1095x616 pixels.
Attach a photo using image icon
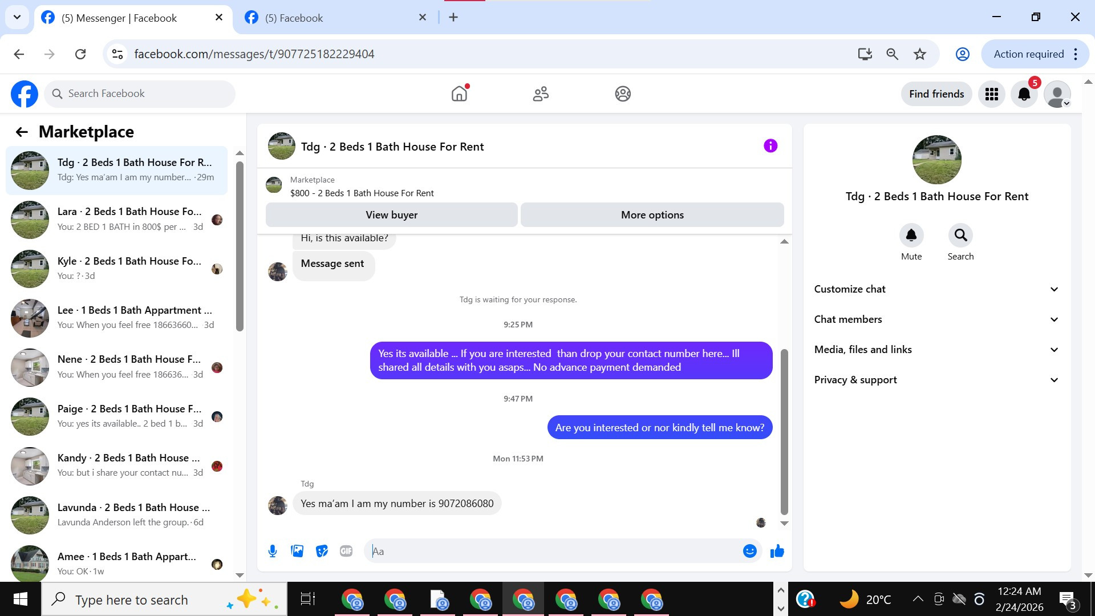click(297, 551)
